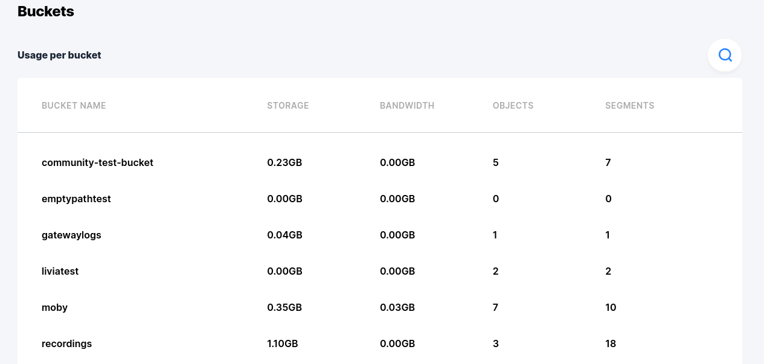Screen dimensions: 764x364
Task: Click the segments count for recordings
Action: (x=611, y=343)
